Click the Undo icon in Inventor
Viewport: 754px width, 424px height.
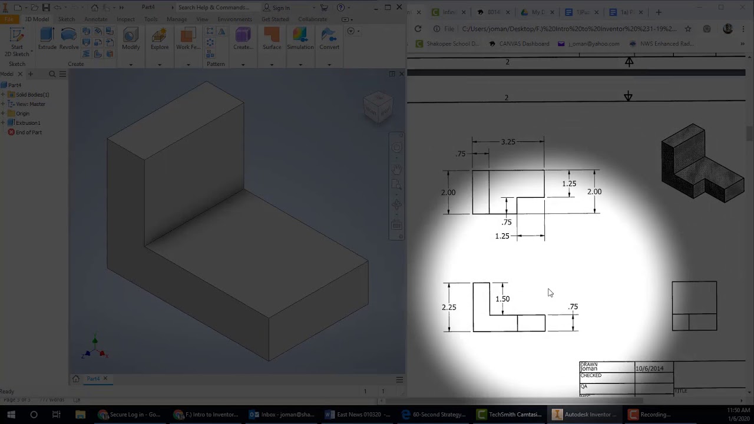click(58, 8)
